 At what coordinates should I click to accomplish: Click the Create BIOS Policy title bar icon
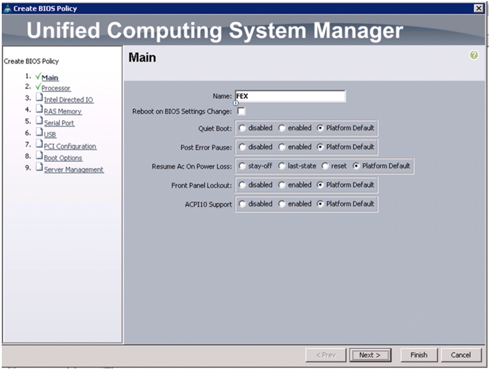[8, 8]
